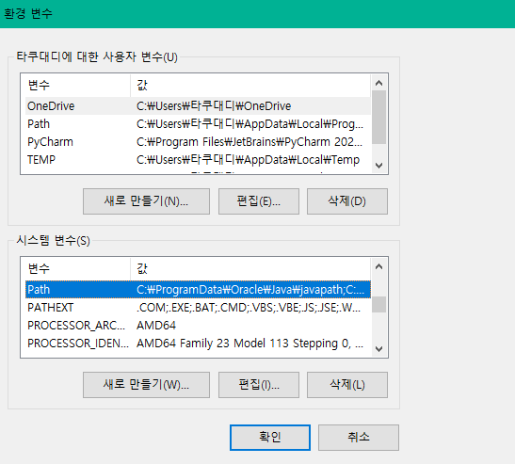Click the PyCharm JetBrains path value

[x=249, y=142]
